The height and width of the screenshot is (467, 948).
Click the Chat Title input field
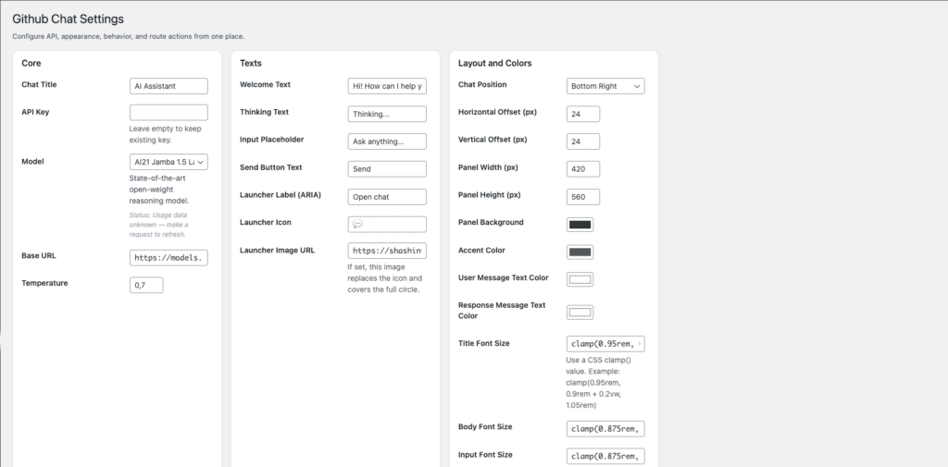click(x=168, y=86)
